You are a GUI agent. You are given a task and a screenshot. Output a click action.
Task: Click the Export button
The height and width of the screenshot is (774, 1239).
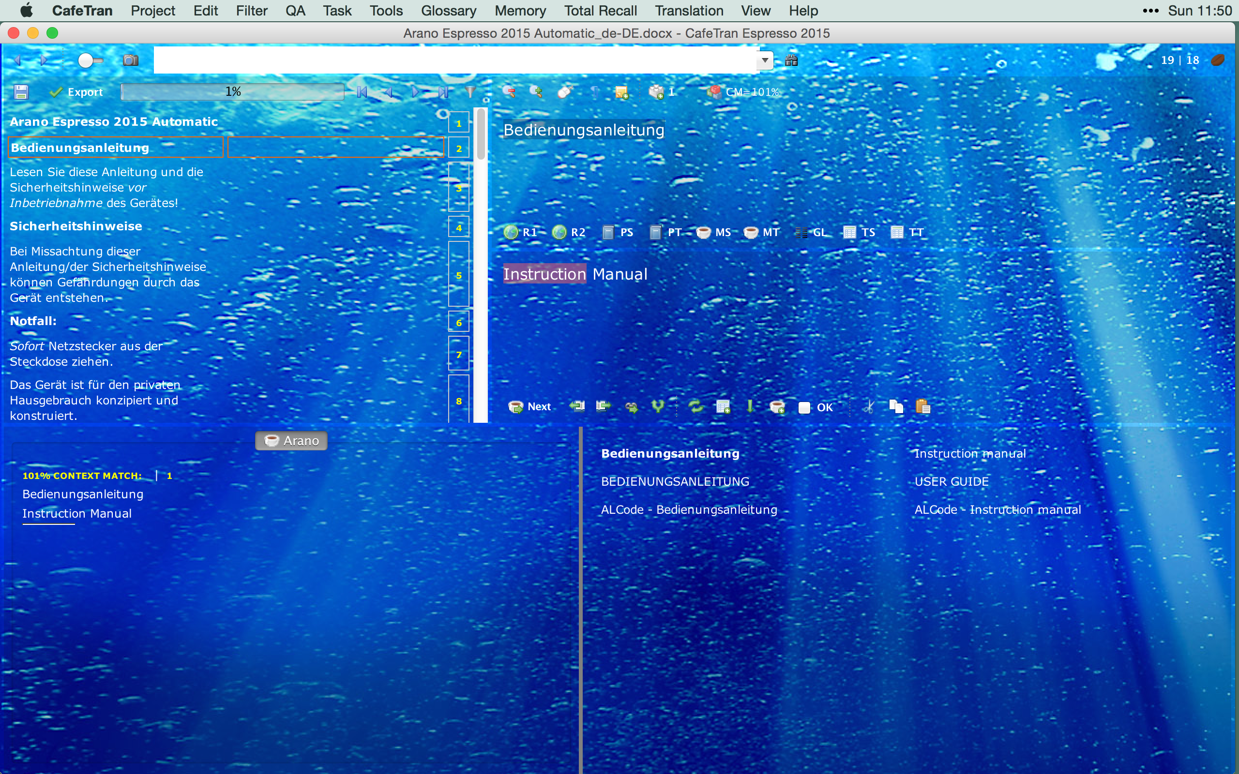(76, 92)
